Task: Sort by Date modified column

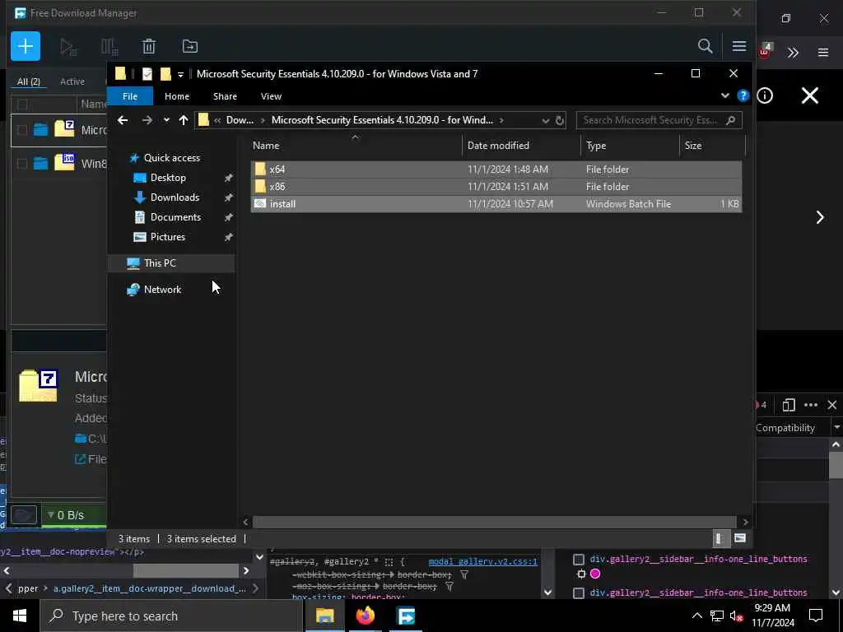Action: tap(520, 146)
